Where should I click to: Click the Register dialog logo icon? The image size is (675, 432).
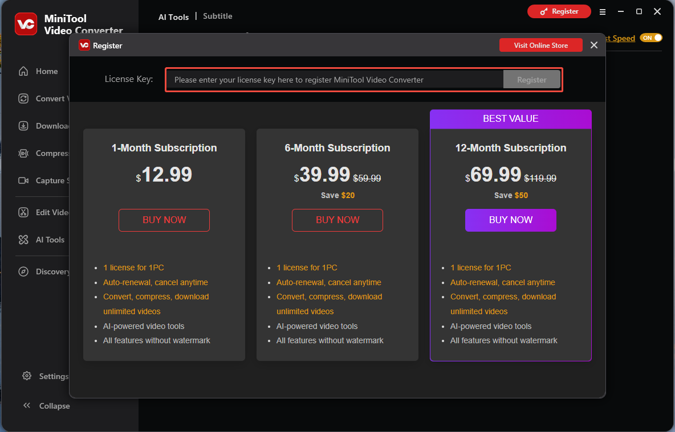(x=84, y=45)
